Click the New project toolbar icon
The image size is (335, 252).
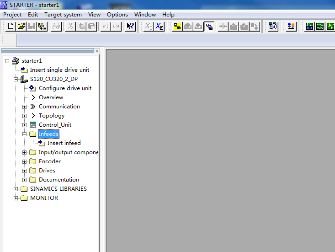(11, 26)
